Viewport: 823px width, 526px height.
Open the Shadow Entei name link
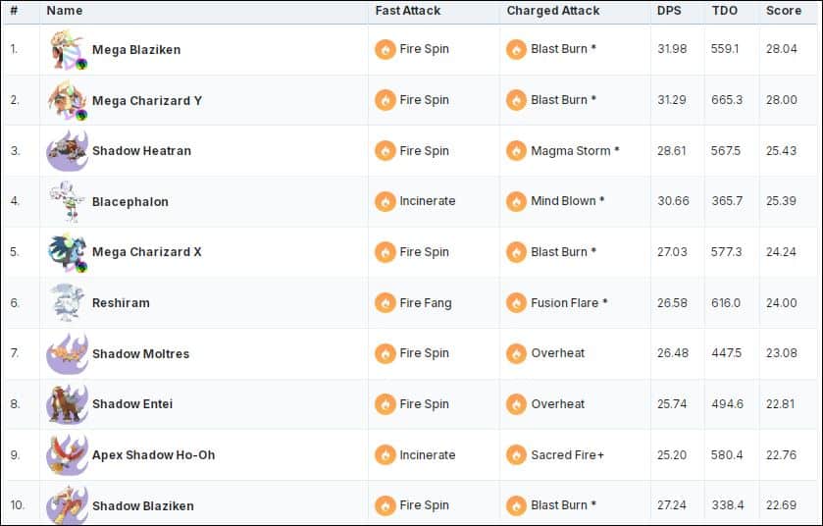tap(131, 404)
